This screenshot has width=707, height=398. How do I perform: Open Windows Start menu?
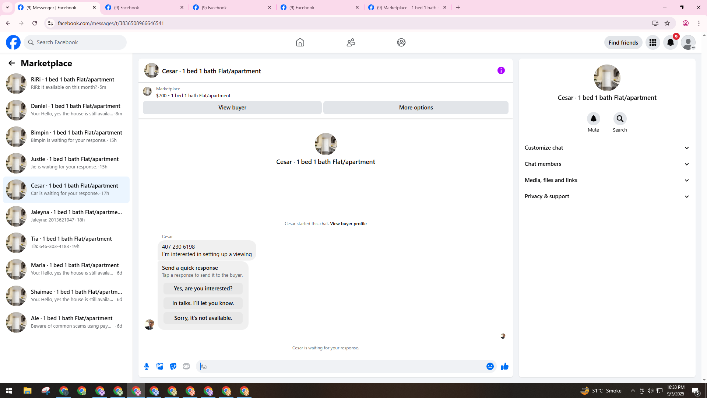click(9, 391)
